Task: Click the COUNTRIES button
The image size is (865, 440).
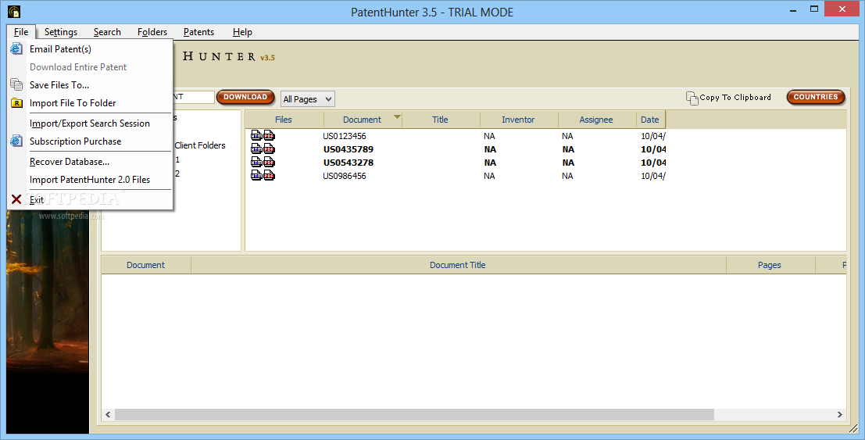Action: point(815,97)
